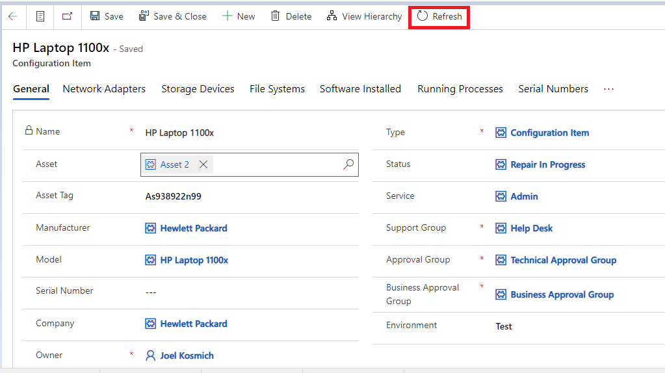This screenshot has width=665, height=373.
Task: Open record in new window icon
Action: click(x=68, y=16)
